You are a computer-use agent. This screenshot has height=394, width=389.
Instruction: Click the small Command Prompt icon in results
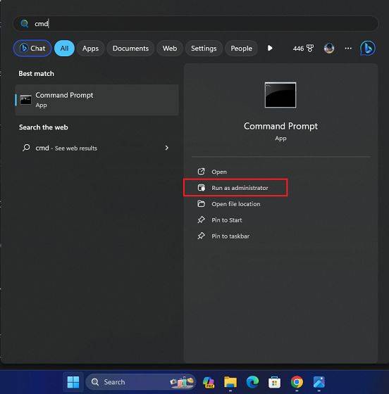point(25,100)
